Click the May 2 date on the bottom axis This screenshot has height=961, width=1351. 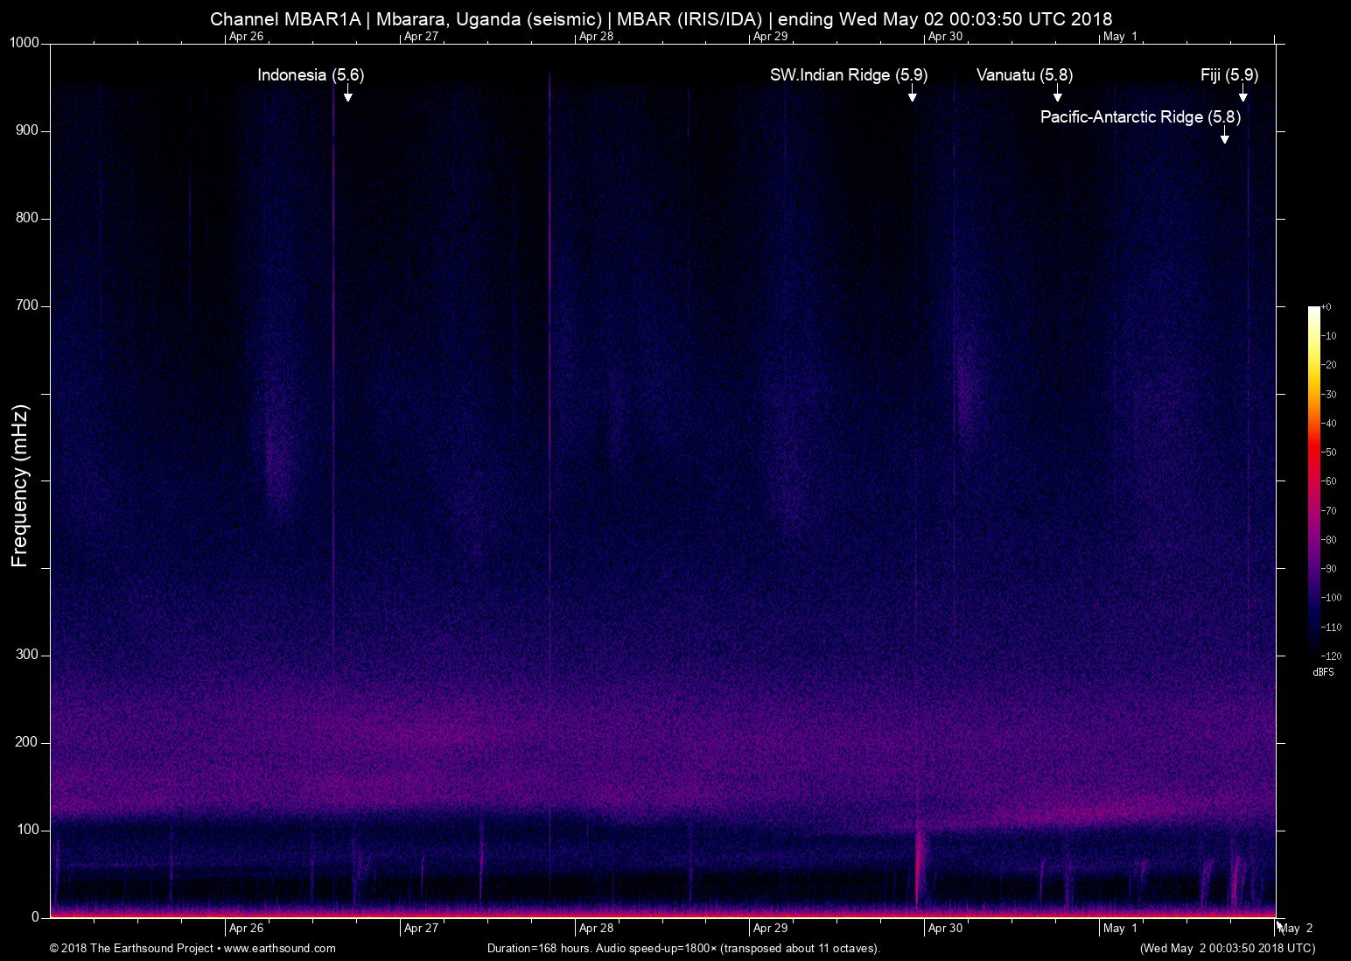(x=1296, y=929)
